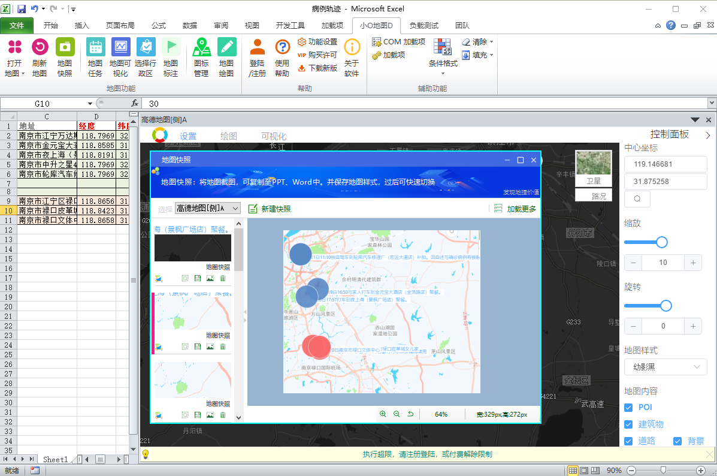Click the 卫星 satellite layer thumbnail
This screenshot has width=717, height=476.
click(x=593, y=168)
